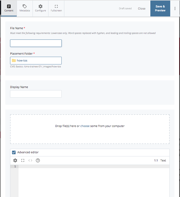Open the editor help question mark icon
The width and height of the screenshot is (180, 197).
38,160
